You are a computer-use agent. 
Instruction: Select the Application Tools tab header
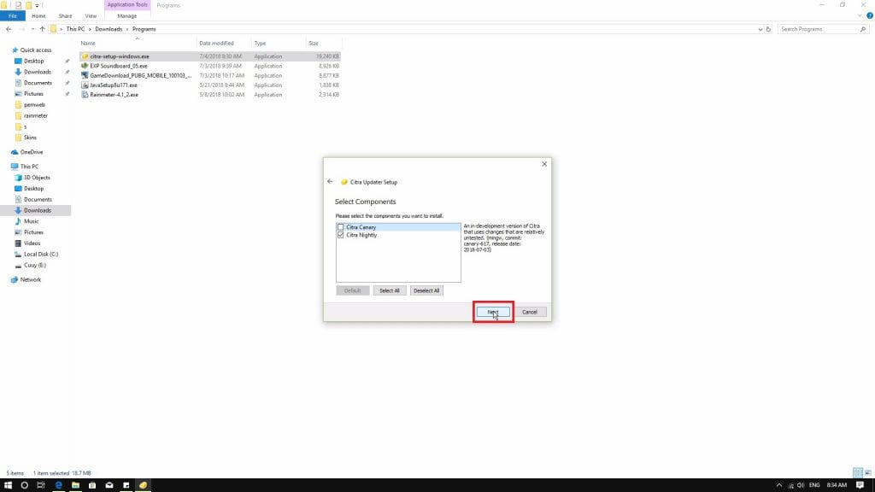click(127, 5)
